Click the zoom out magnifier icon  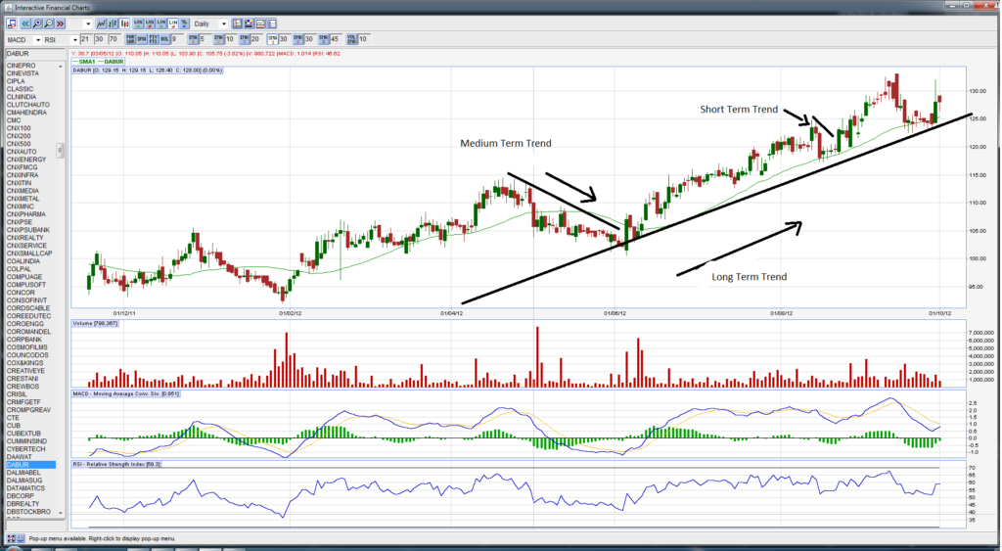tap(48, 23)
